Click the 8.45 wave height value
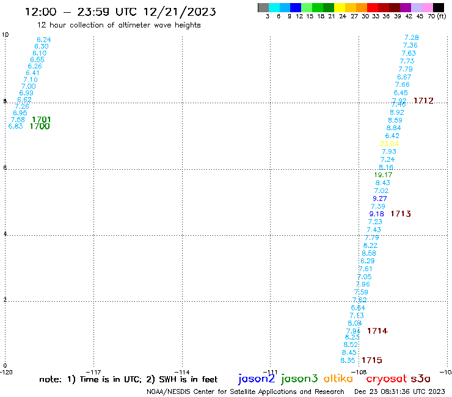Image resolution: width=452 pixels, height=397 pixels. [x=349, y=352]
